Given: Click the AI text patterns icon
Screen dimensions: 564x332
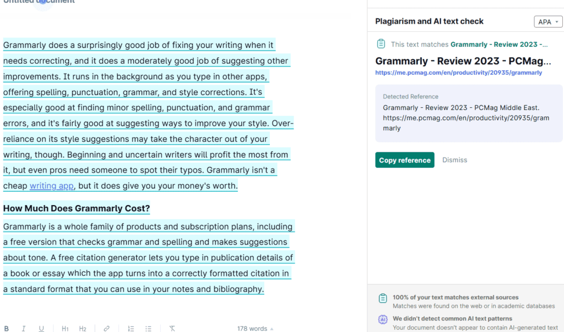Looking at the screenshot, I should point(383,319).
